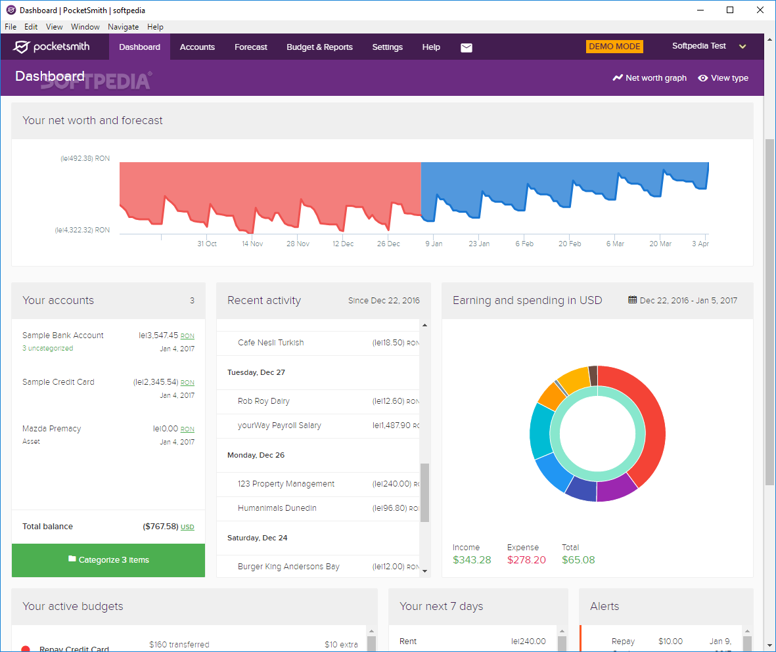Click the PocketSmith app icon in the title bar
Image resolution: width=776 pixels, height=652 pixels.
tap(11, 10)
